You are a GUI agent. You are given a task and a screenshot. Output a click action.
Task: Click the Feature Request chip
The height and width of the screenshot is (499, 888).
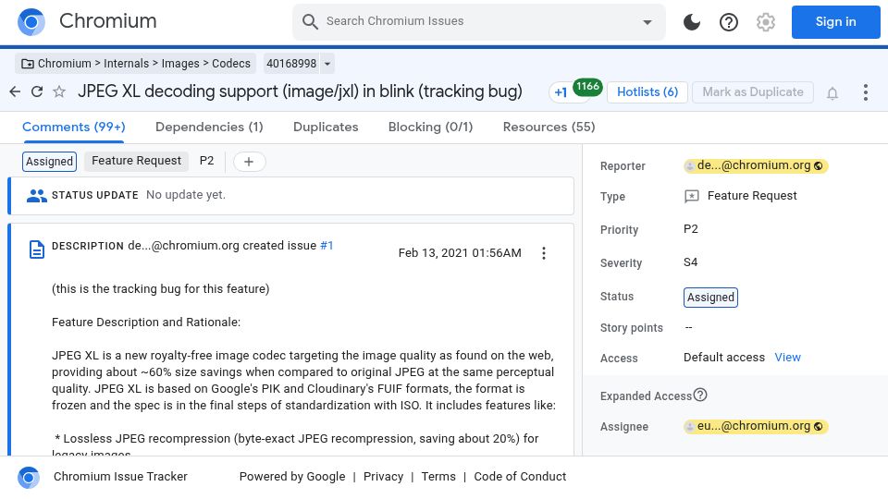[137, 161]
